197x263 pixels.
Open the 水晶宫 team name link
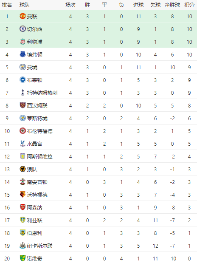click(34, 144)
